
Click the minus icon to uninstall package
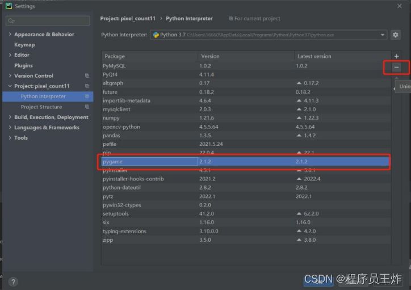(x=396, y=68)
